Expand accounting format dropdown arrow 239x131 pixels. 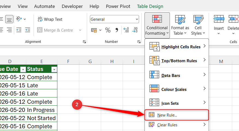pyautogui.click(x=100, y=30)
